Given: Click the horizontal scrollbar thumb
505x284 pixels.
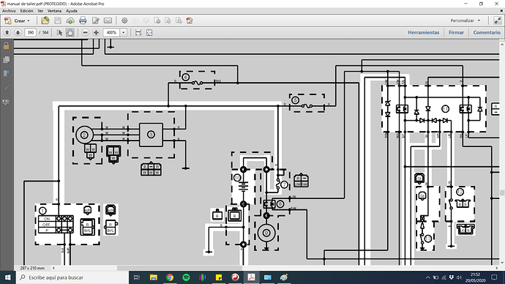Looking at the screenshot, I should tap(180, 268).
